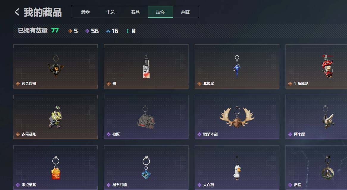The image size is (347, 190).
Task: Select the 猎杀本能 antler charm
Action: [237, 117]
